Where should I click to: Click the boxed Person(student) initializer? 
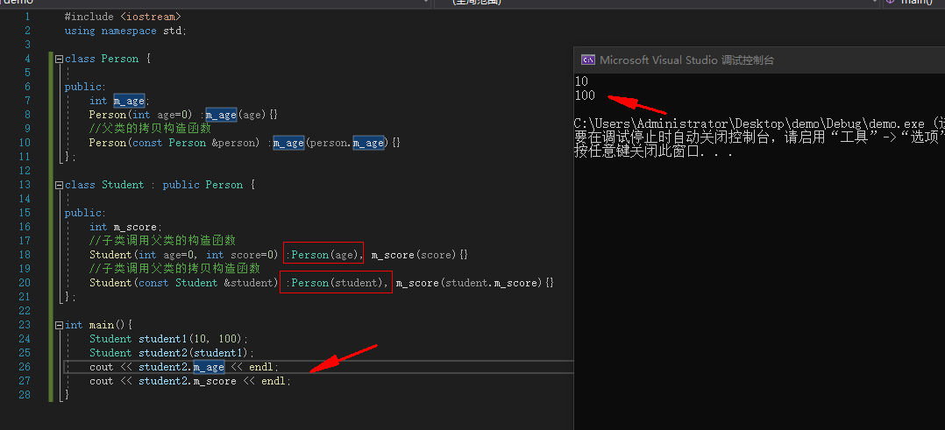coord(336,283)
